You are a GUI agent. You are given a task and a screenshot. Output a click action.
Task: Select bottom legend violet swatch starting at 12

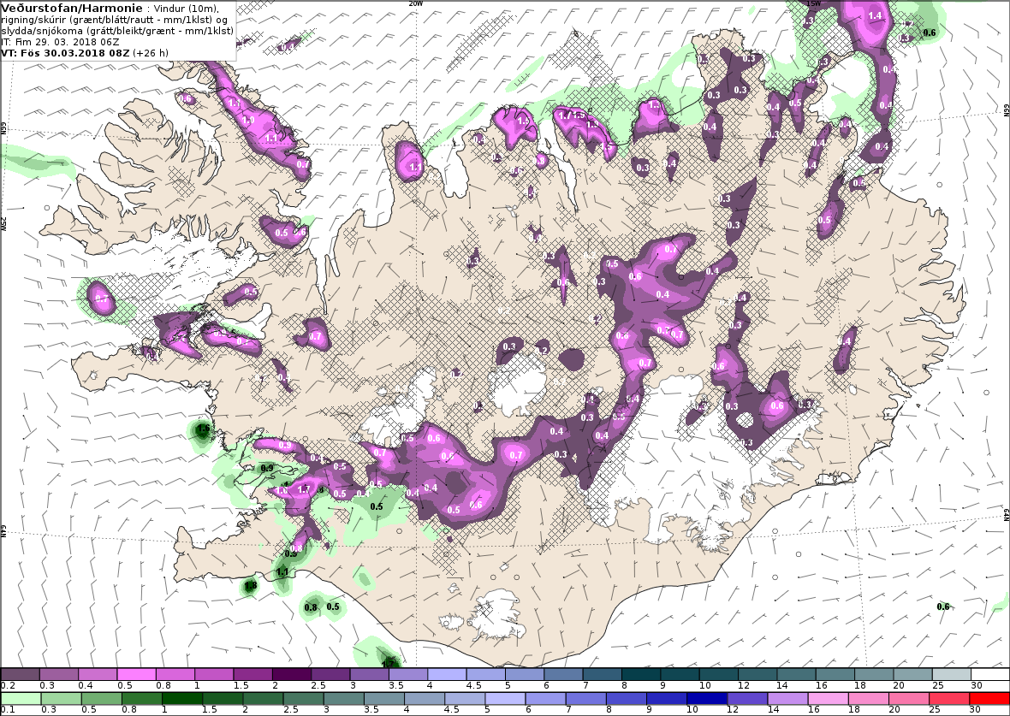747,699
